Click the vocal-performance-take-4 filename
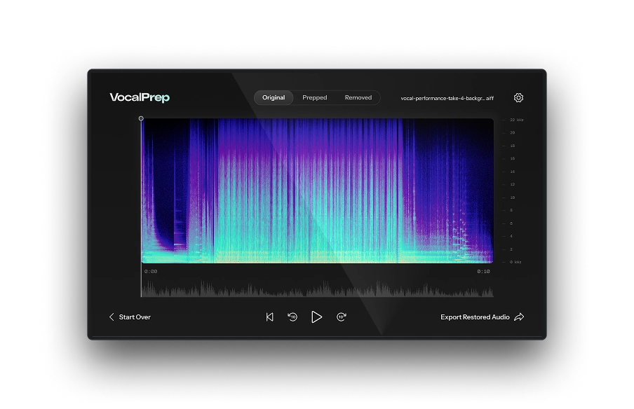 point(445,98)
